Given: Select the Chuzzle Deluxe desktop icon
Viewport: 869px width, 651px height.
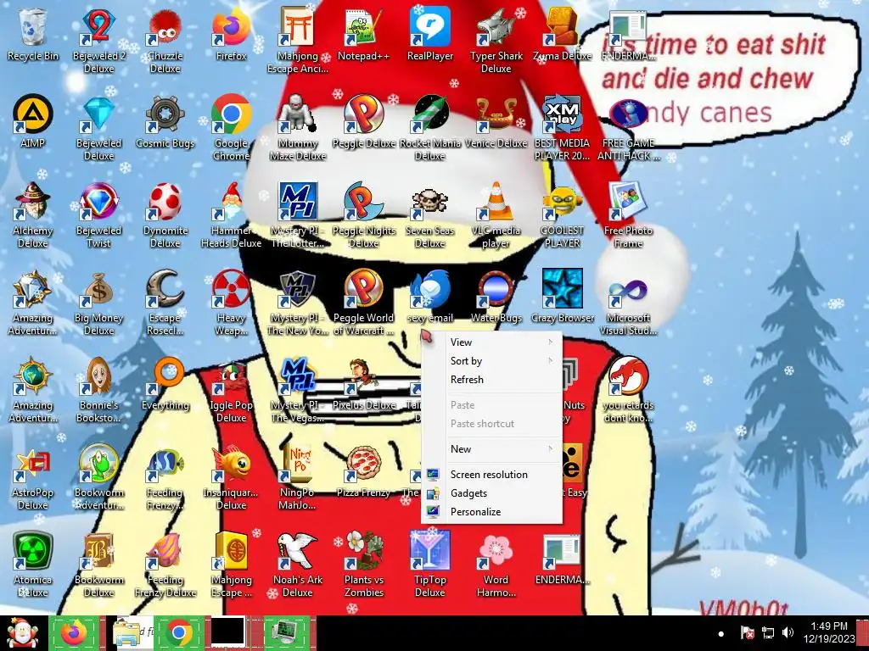Looking at the screenshot, I should [165, 28].
